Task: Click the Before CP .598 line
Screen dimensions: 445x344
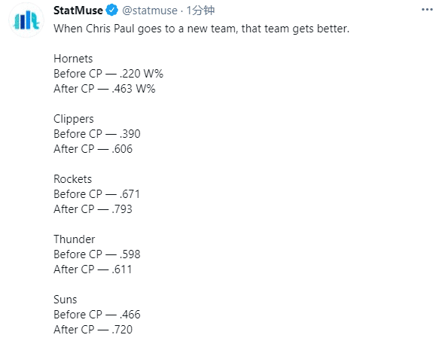Action: [97, 254]
